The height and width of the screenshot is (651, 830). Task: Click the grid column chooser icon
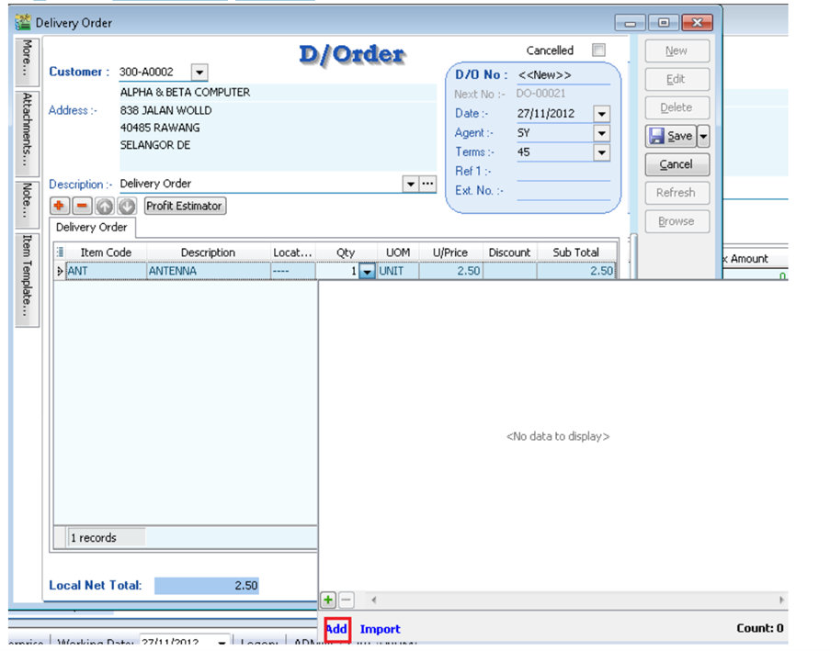coord(61,253)
